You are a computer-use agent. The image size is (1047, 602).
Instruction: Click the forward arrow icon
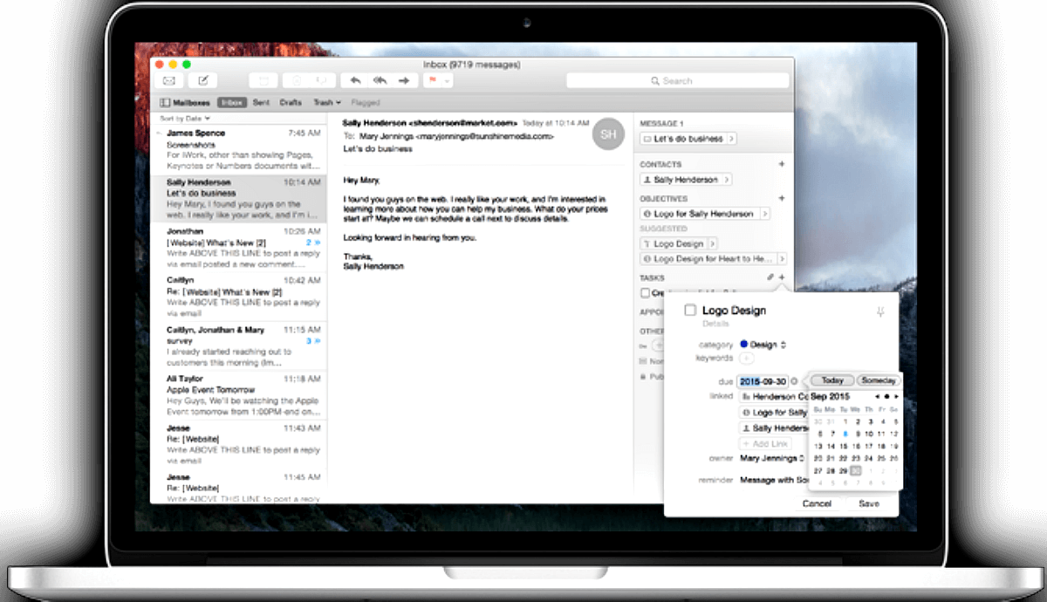pos(405,80)
